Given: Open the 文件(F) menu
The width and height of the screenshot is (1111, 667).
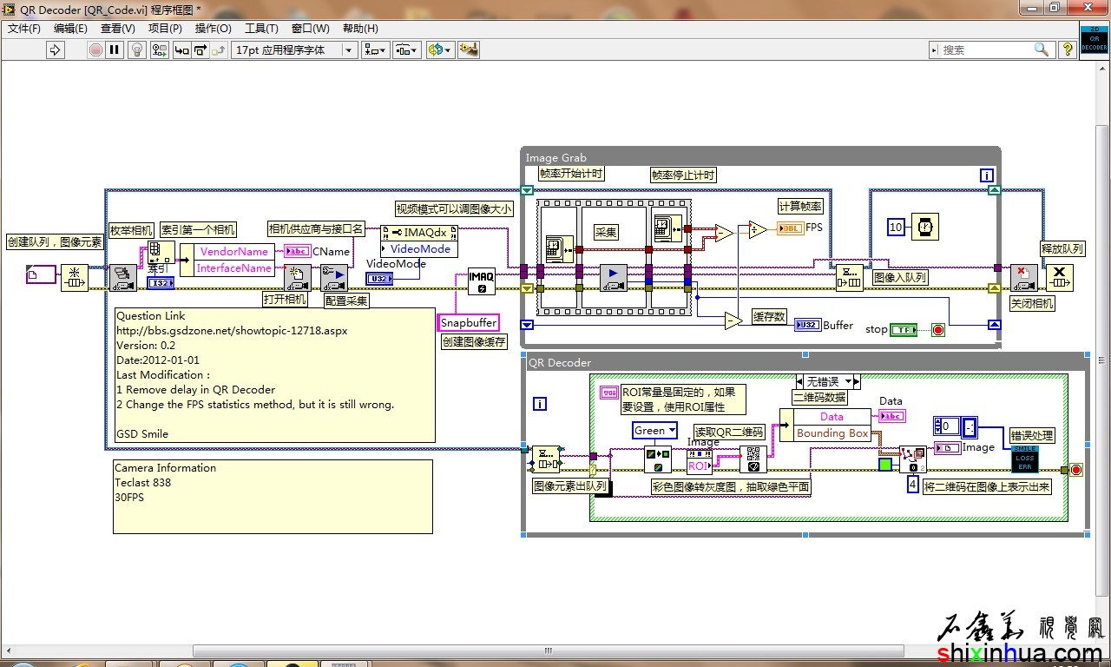Looking at the screenshot, I should point(24,29).
